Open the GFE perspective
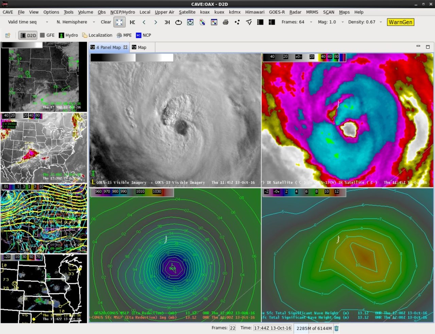 (x=47, y=35)
